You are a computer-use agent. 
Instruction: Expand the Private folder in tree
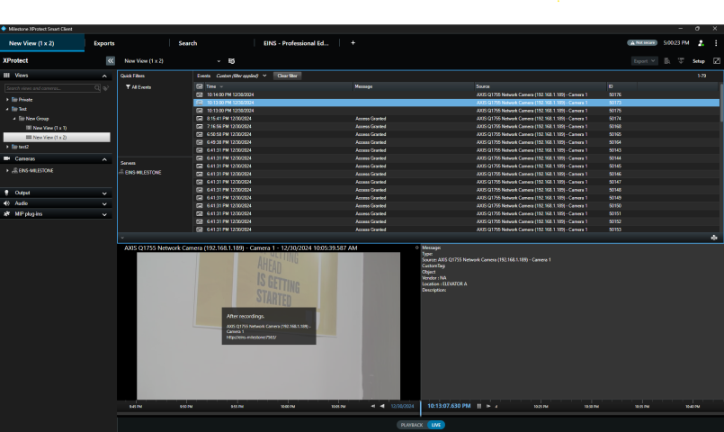coord(7,99)
